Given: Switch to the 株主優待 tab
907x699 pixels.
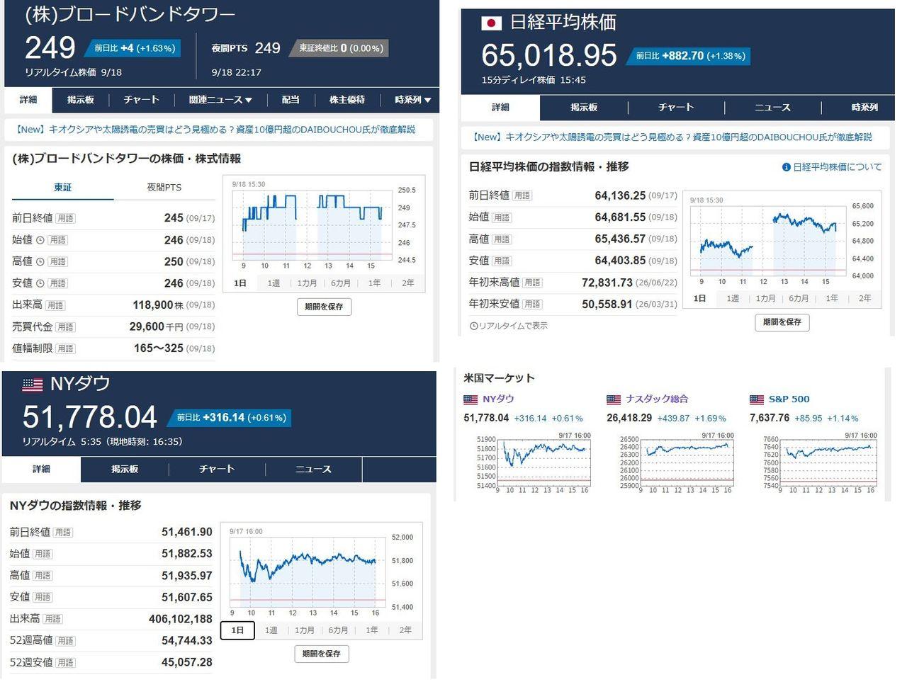Looking at the screenshot, I should 347,100.
